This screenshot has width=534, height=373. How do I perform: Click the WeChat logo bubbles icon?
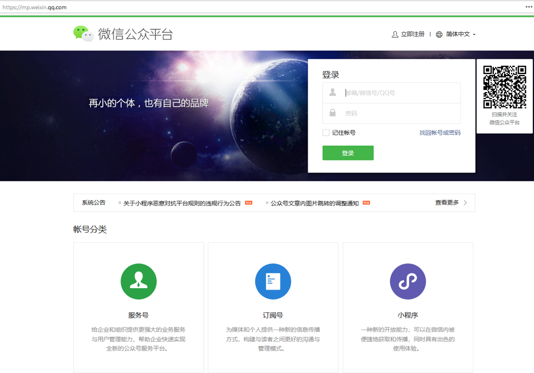click(x=83, y=34)
